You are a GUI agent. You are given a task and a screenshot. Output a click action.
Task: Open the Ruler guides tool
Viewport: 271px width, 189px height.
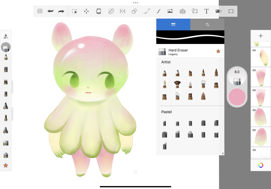coord(111,11)
